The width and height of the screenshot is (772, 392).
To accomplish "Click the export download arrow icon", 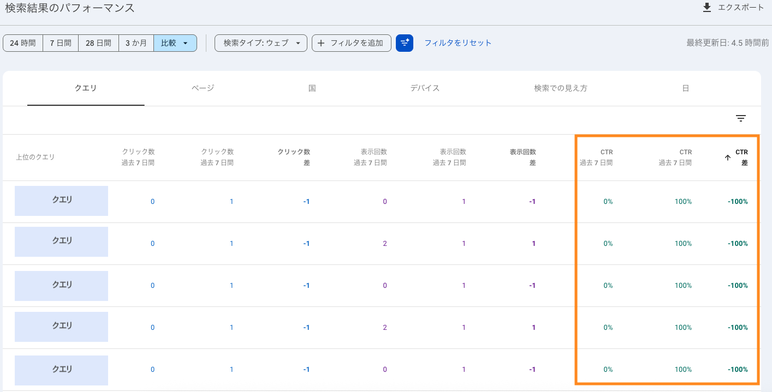I will tap(707, 8).
